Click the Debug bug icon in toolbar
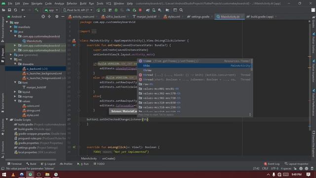The width and height of the screenshot is (316, 178). (x=116, y=10)
